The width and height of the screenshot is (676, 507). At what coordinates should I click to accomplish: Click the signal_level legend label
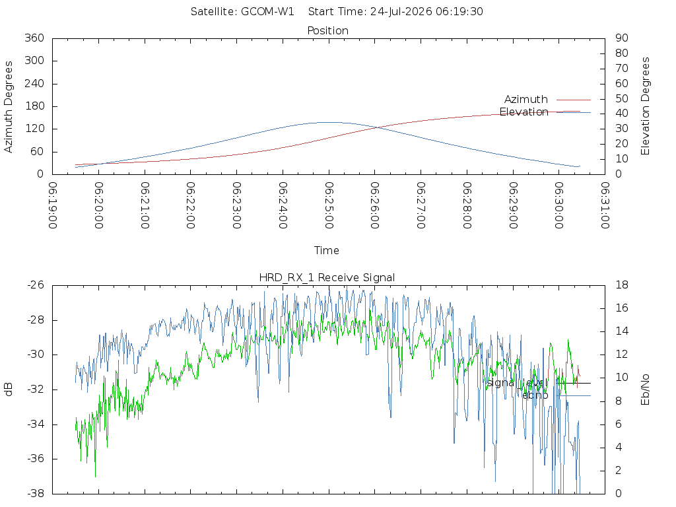pyautogui.click(x=517, y=383)
